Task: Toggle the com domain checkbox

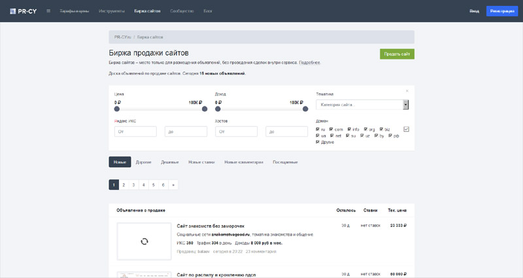Action: tap(331, 129)
